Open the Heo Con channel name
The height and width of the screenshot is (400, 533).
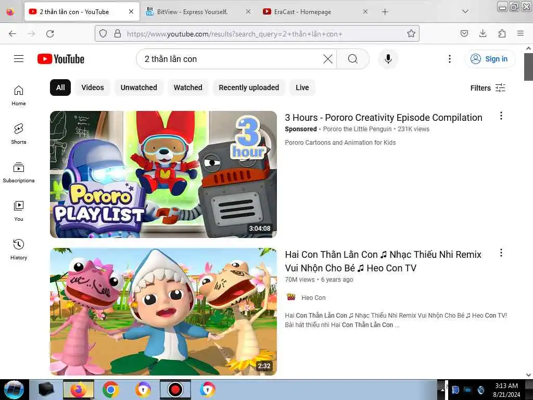point(313,297)
